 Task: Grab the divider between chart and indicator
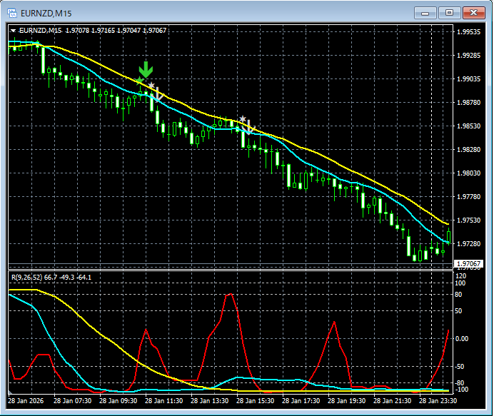click(x=228, y=270)
